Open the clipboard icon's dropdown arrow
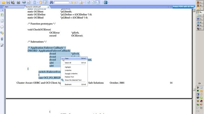Screen dimensions: 204x114 click(38, 2)
